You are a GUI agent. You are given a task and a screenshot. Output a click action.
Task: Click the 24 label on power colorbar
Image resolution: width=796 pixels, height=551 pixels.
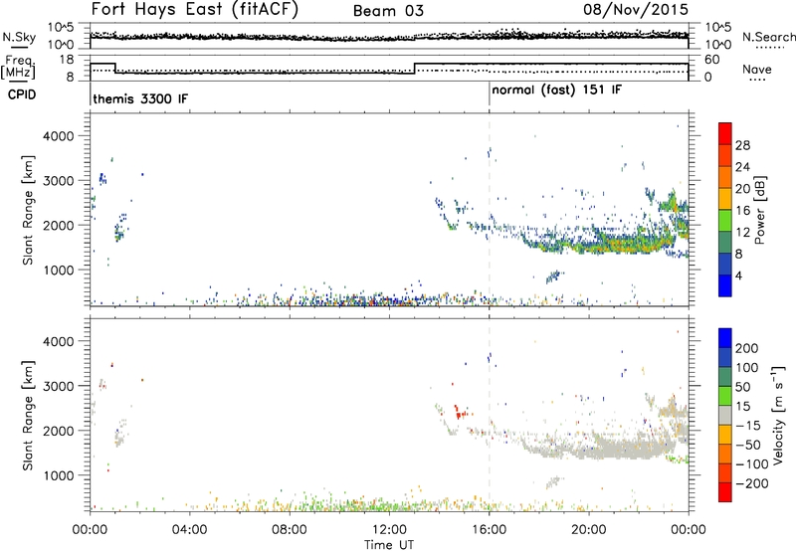point(742,167)
